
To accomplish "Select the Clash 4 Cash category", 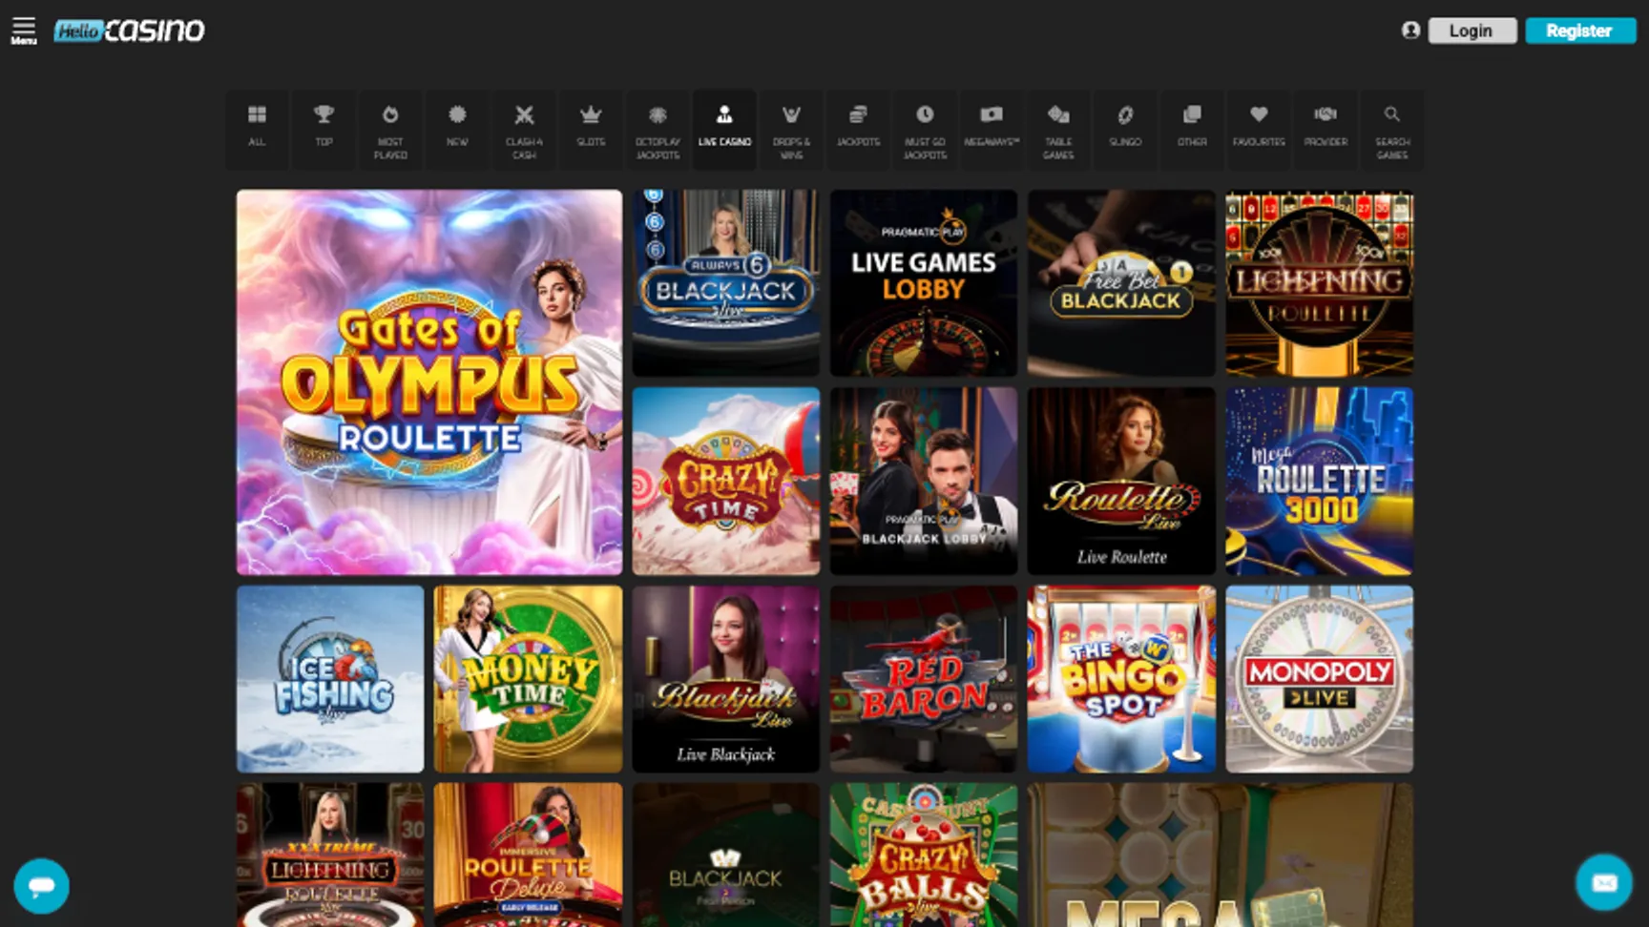I will click(x=524, y=130).
